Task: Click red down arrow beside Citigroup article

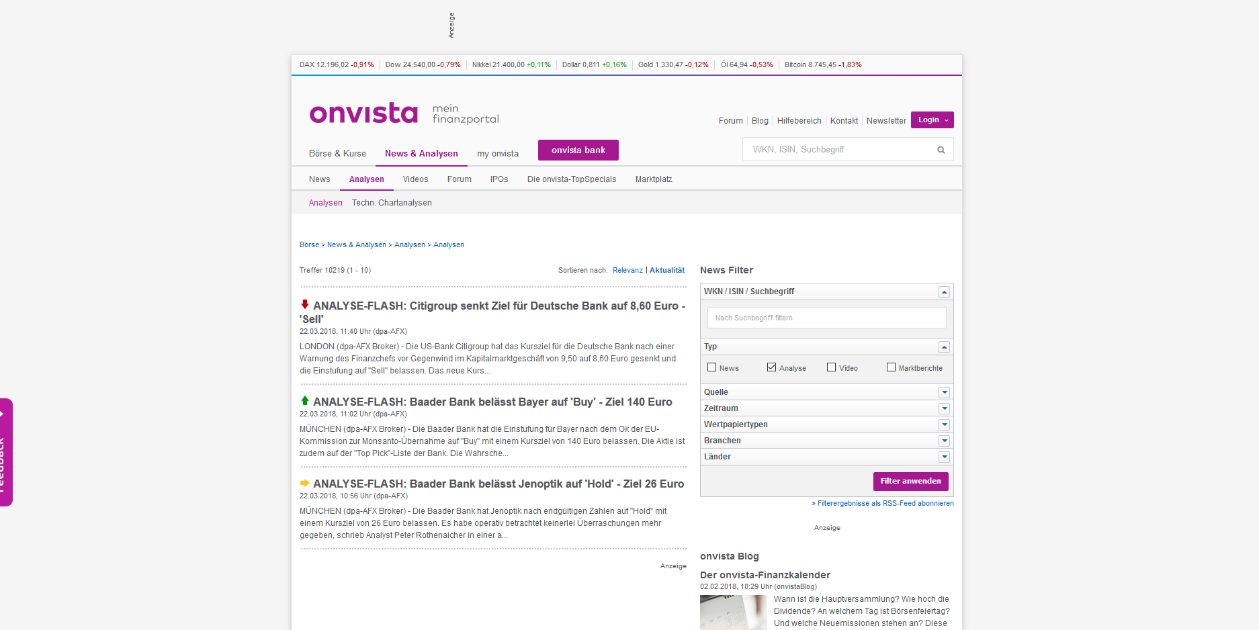Action: [x=304, y=304]
